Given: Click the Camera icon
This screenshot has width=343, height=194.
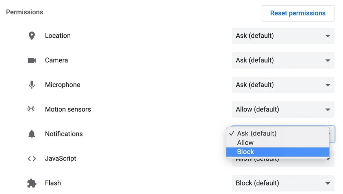Looking at the screenshot, I should [x=32, y=60].
